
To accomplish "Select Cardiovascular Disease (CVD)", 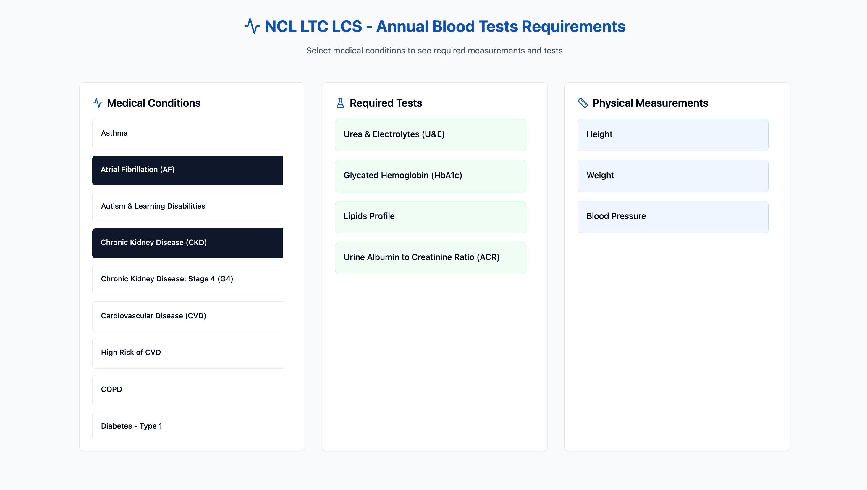I will click(187, 316).
